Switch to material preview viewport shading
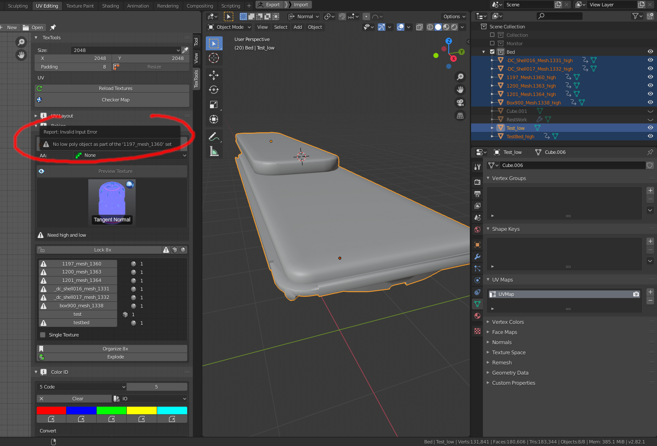657x446 pixels. [x=446, y=27]
